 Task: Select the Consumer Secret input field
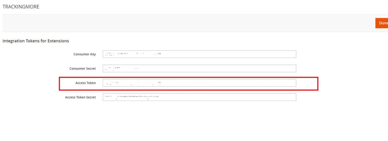199,68
